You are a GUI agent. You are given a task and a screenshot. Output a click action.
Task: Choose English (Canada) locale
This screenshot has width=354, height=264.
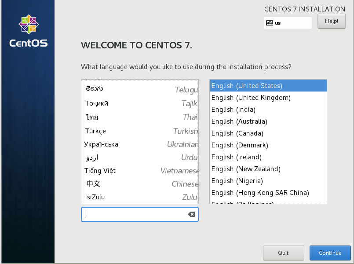click(x=268, y=133)
